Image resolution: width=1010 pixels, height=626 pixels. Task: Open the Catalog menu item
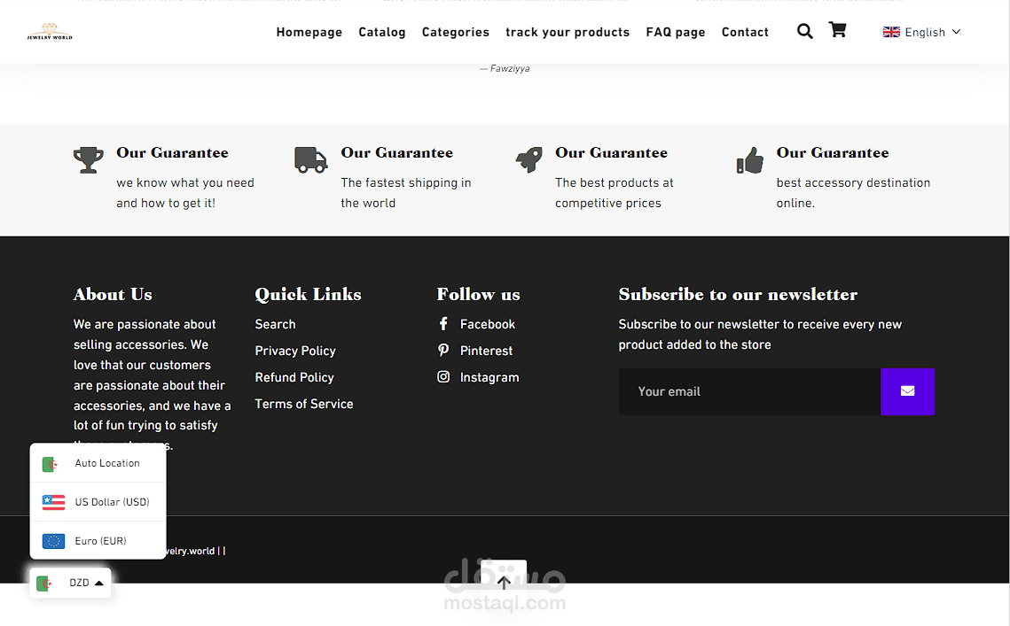[x=382, y=32]
